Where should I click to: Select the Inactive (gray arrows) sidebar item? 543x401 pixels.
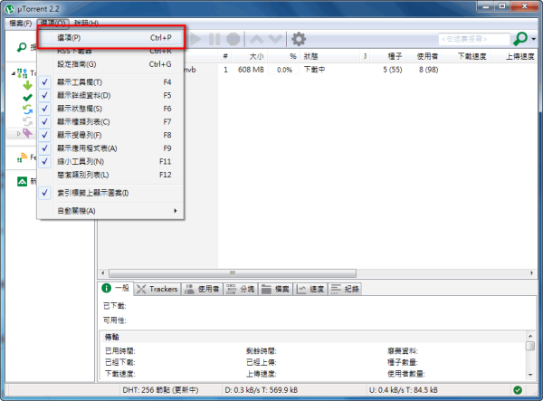(27, 121)
